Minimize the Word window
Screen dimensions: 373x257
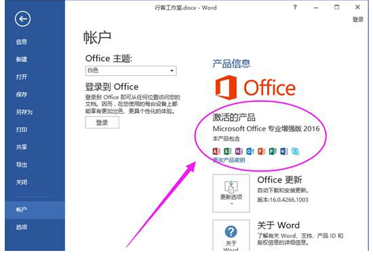pos(316,7)
